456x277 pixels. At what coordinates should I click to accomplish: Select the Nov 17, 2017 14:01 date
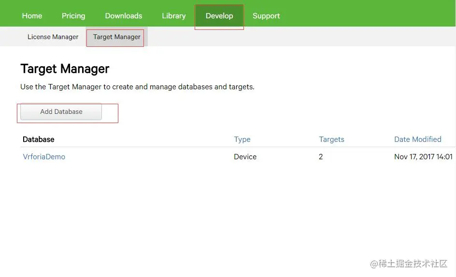coord(423,157)
